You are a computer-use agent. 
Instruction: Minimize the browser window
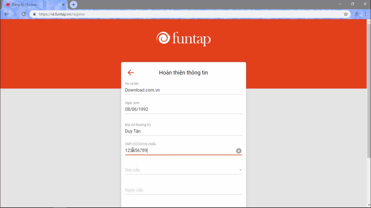coord(340,4)
